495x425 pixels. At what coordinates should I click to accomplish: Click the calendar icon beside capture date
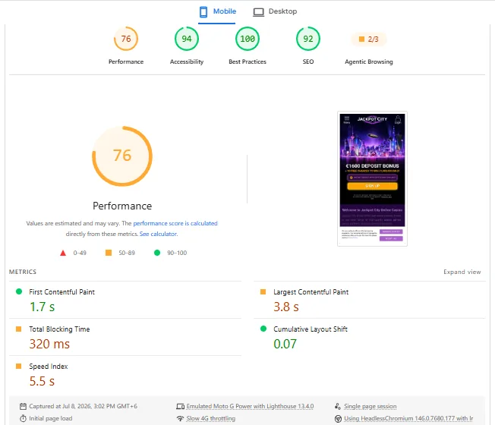pyautogui.click(x=23, y=406)
